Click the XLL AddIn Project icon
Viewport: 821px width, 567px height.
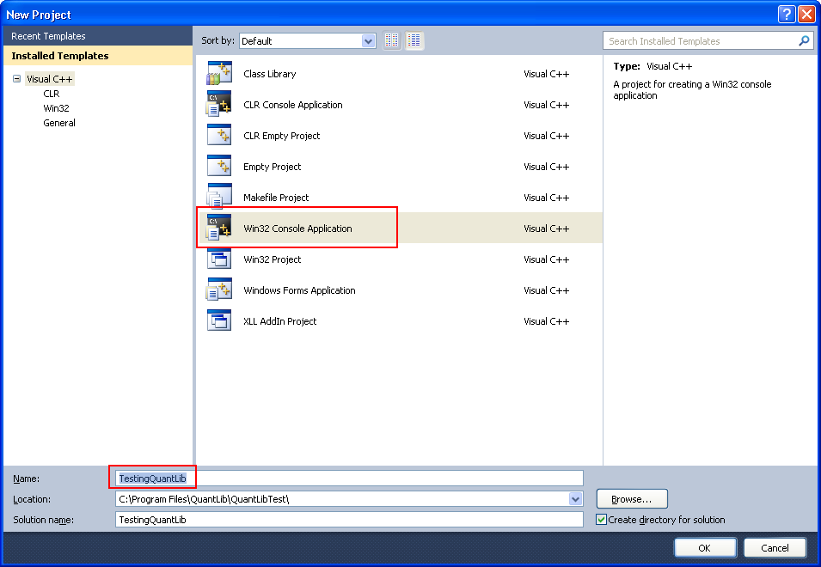(x=219, y=320)
